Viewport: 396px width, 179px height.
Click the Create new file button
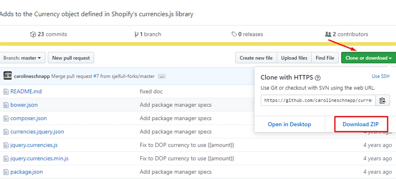256,58
